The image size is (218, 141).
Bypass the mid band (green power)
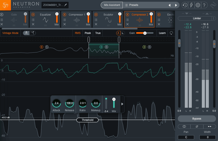101,47
